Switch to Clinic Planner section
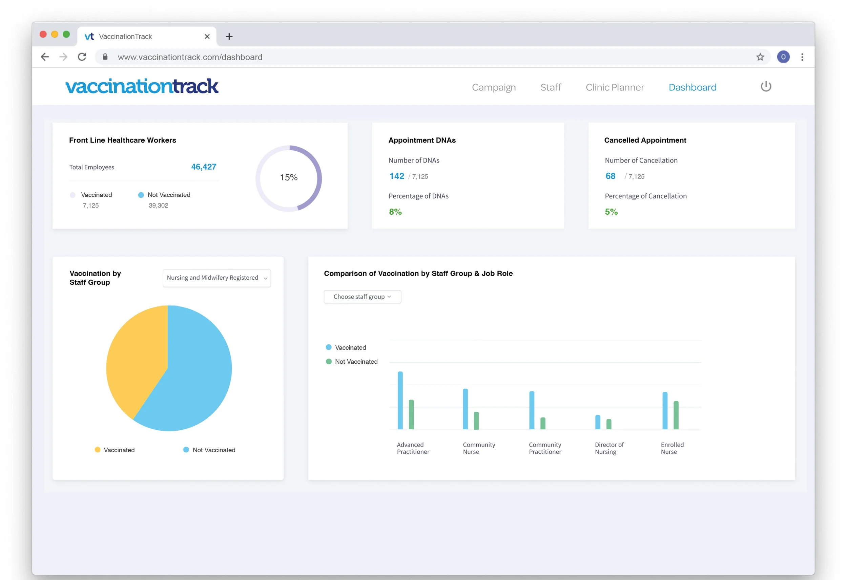Screen dimensions: 847x580 tap(615, 87)
